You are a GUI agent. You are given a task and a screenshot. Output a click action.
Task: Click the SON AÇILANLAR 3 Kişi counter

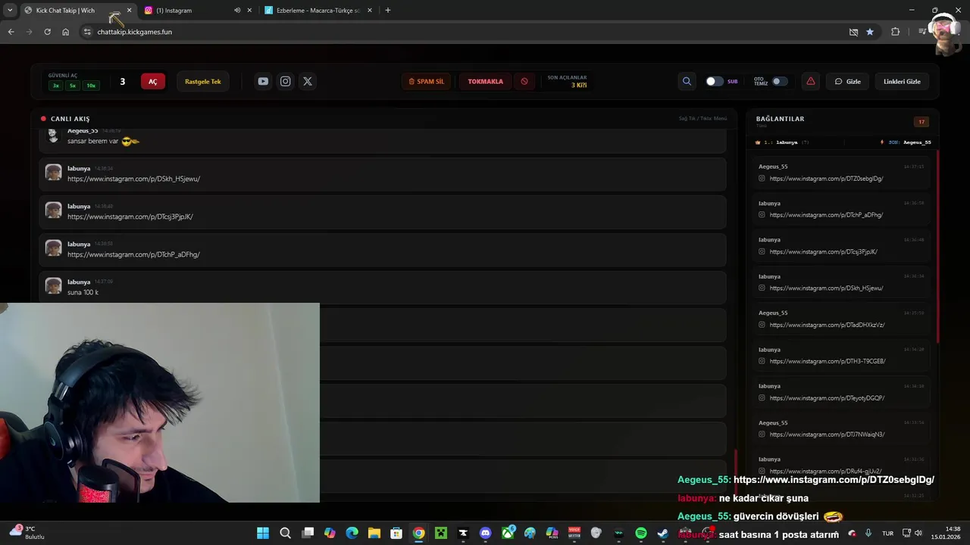[567, 81]
